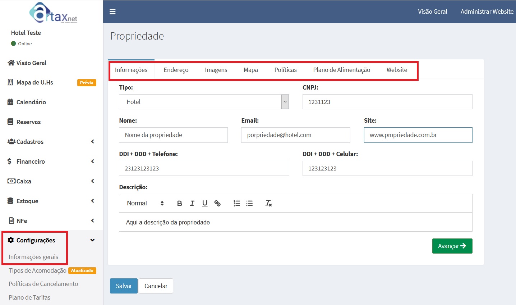Screen dimensions: 516x305
Task: Apply bold formatting in description editor
Action: (x=180, y=204)
